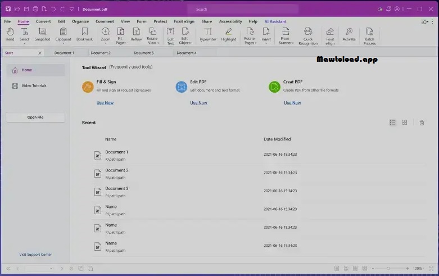Open the user account icon
This screenshot has height=276, width=439.
click(x=397, y=9)
